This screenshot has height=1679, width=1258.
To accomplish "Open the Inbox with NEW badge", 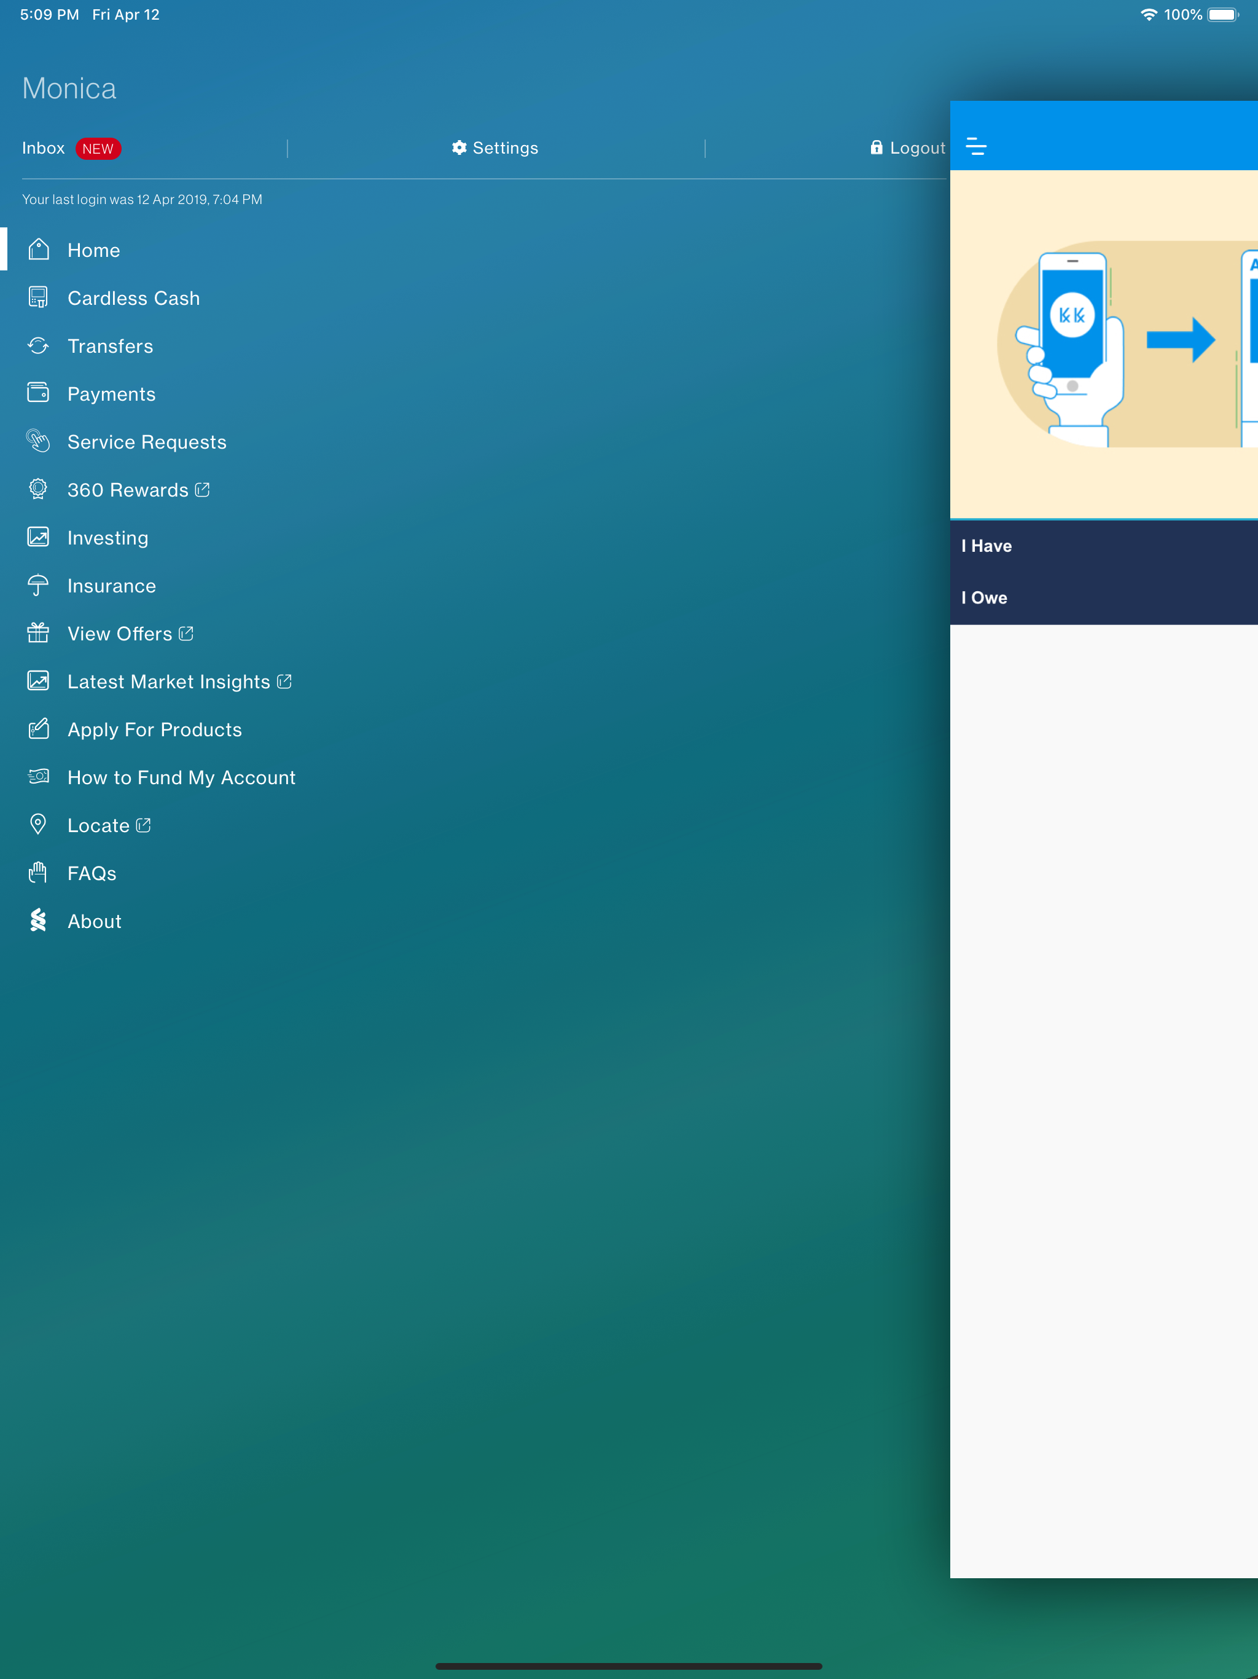I will pos(71,148).
